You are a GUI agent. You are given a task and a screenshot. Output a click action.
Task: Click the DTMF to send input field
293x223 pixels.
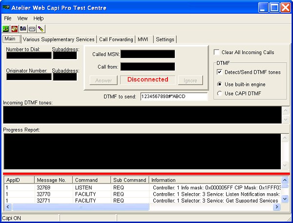[x=174, y=97]
